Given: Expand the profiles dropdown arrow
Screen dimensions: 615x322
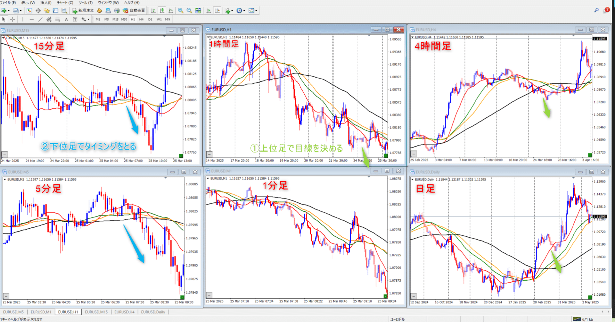Looking at the screenshot, I should click(21, 11).
